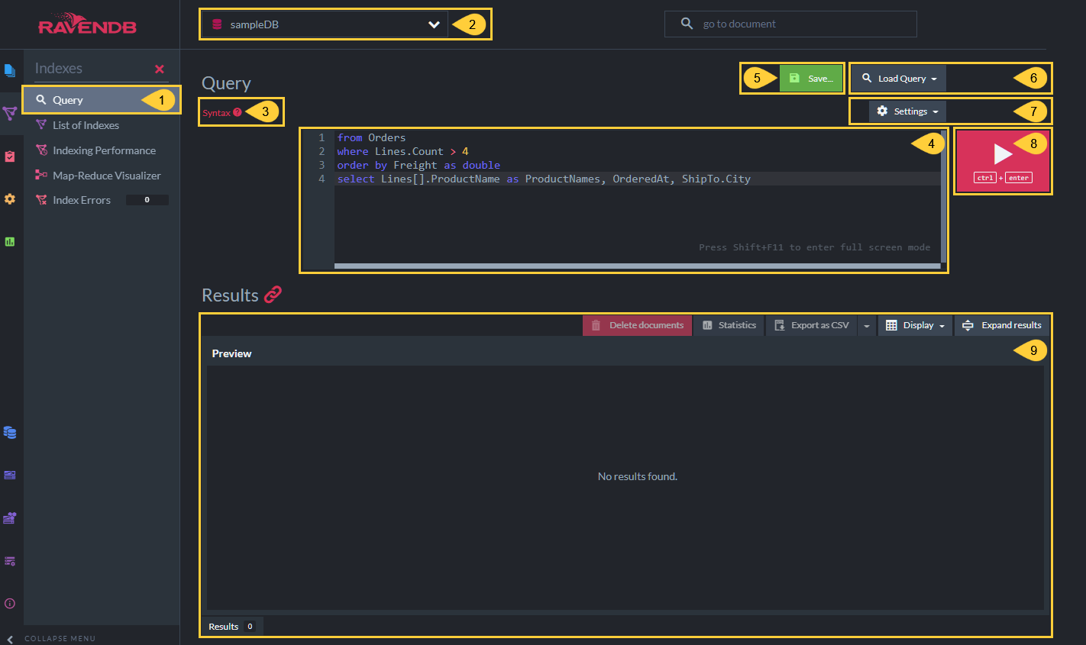Select the Results tab at bottom
Screen dimensions: 1086x645
232,627
